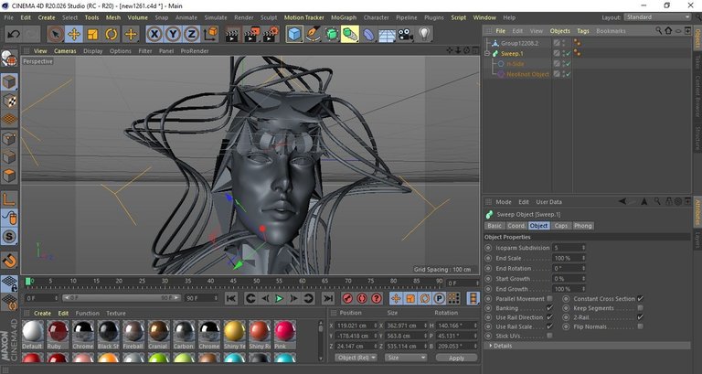
Task: Open the Simulate menu
Action: 216,17
